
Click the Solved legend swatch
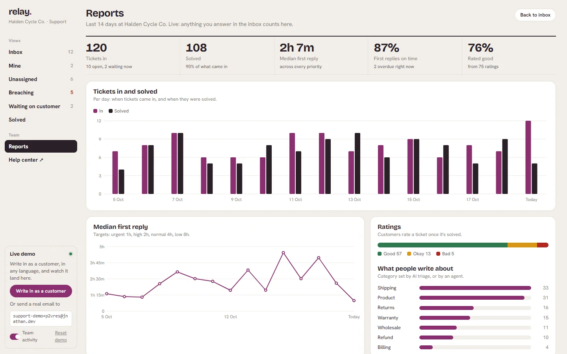[x=111, y=111]
